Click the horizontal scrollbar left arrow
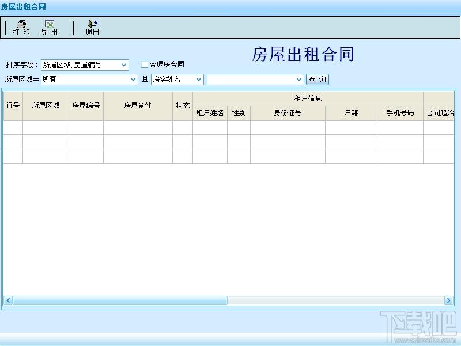The width and height of the screenshot is (461, 346). (8, 300)
